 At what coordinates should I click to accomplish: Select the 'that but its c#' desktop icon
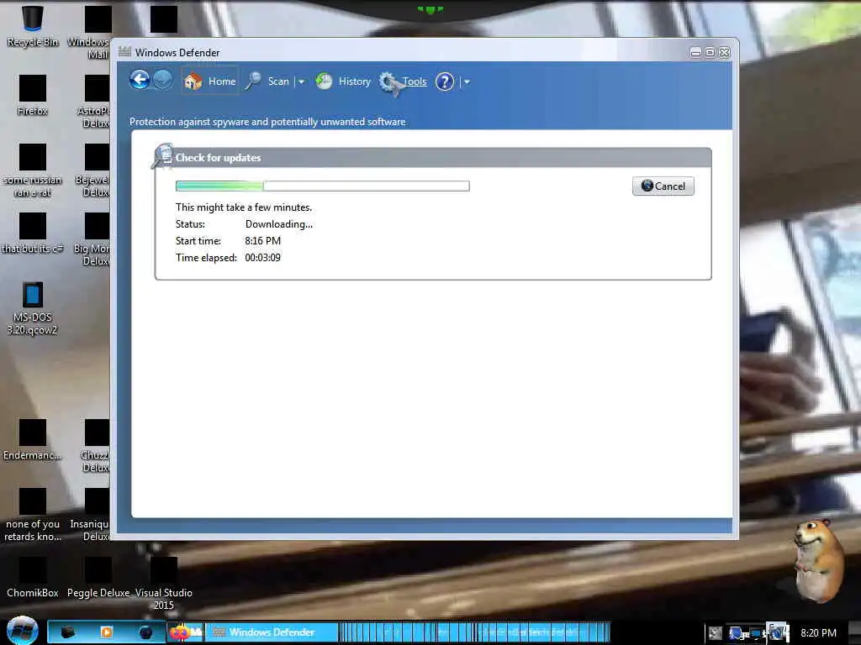tap(33, 233)
